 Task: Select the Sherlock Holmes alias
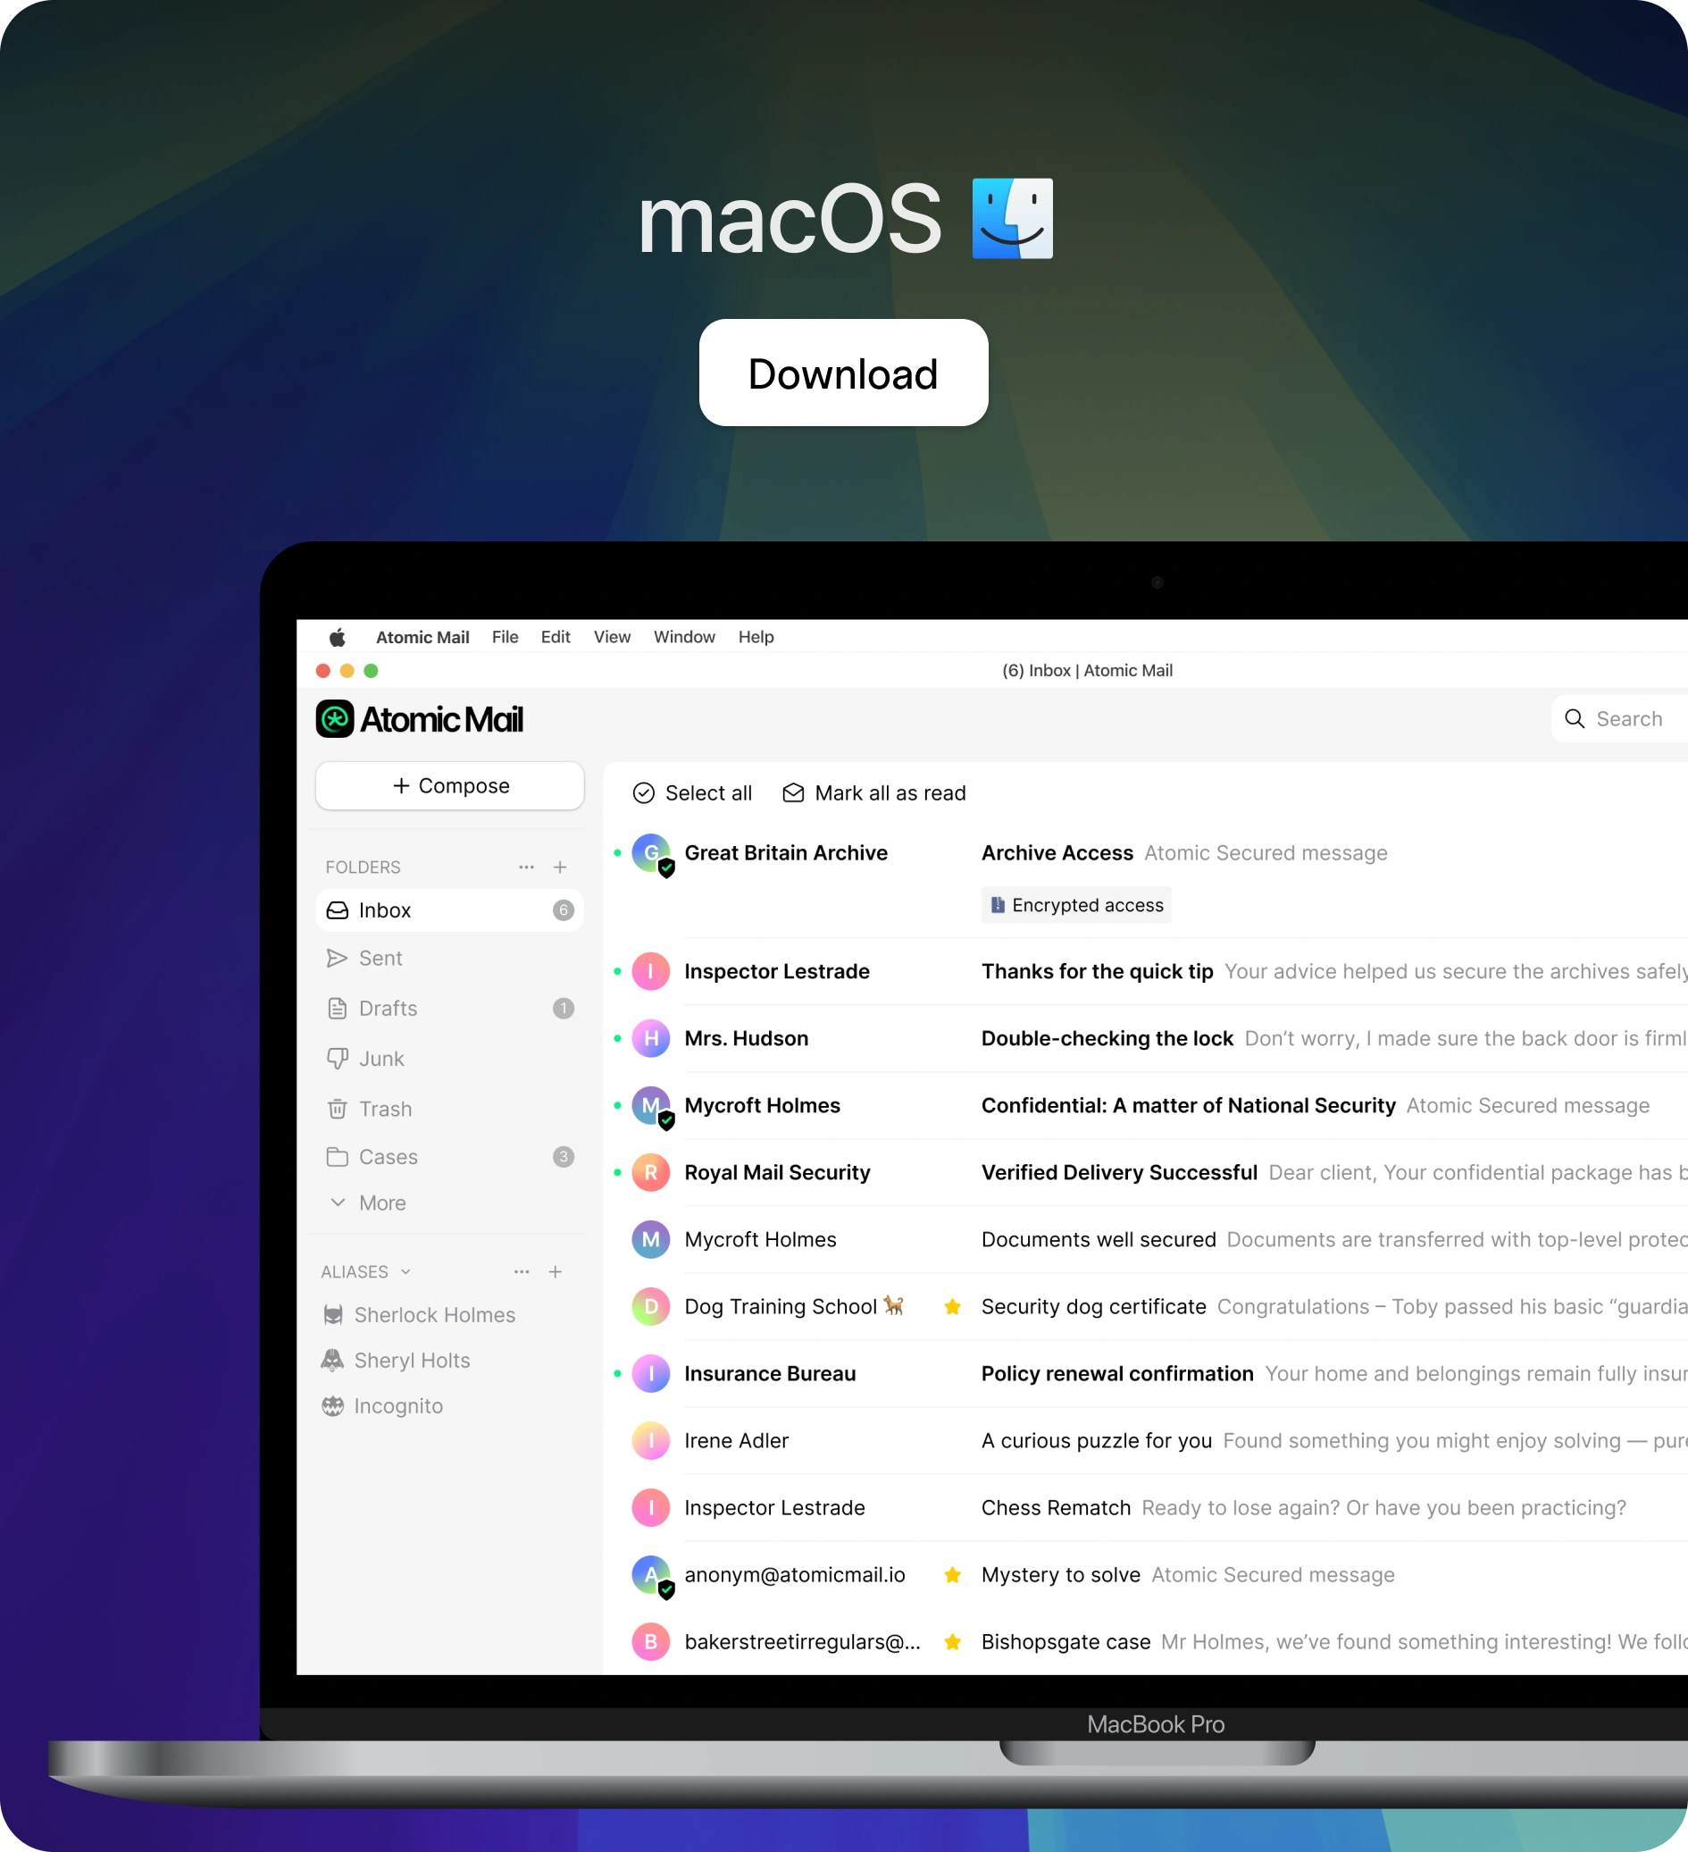(x=419, y=1314)
